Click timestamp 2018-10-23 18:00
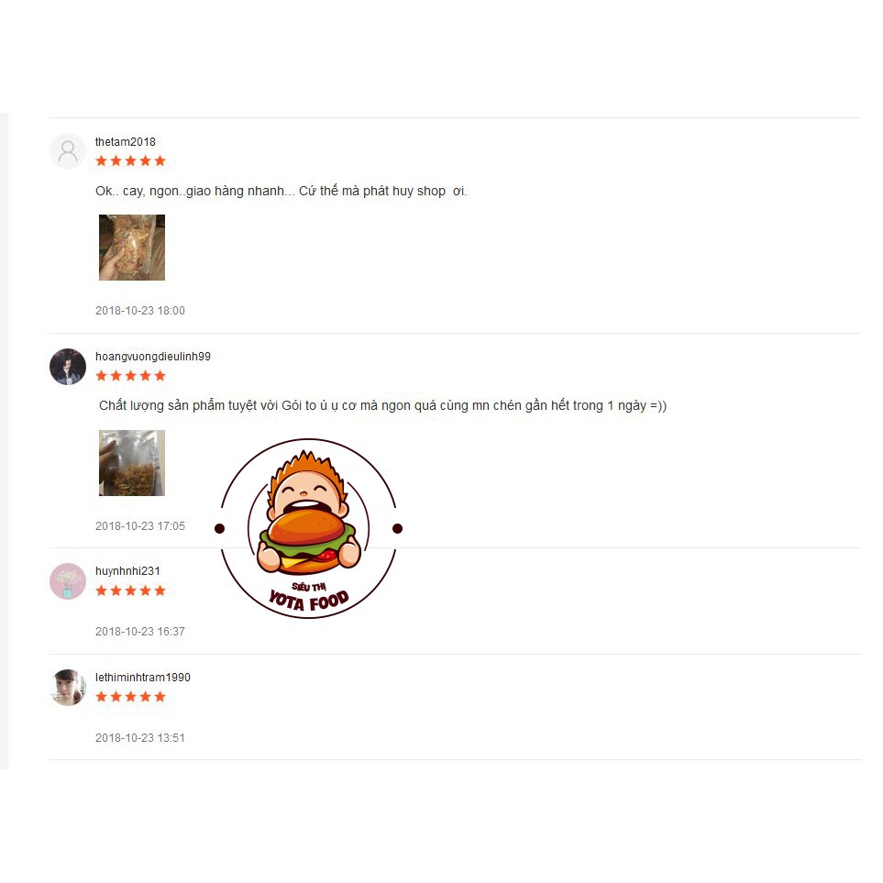 [139, 311]
